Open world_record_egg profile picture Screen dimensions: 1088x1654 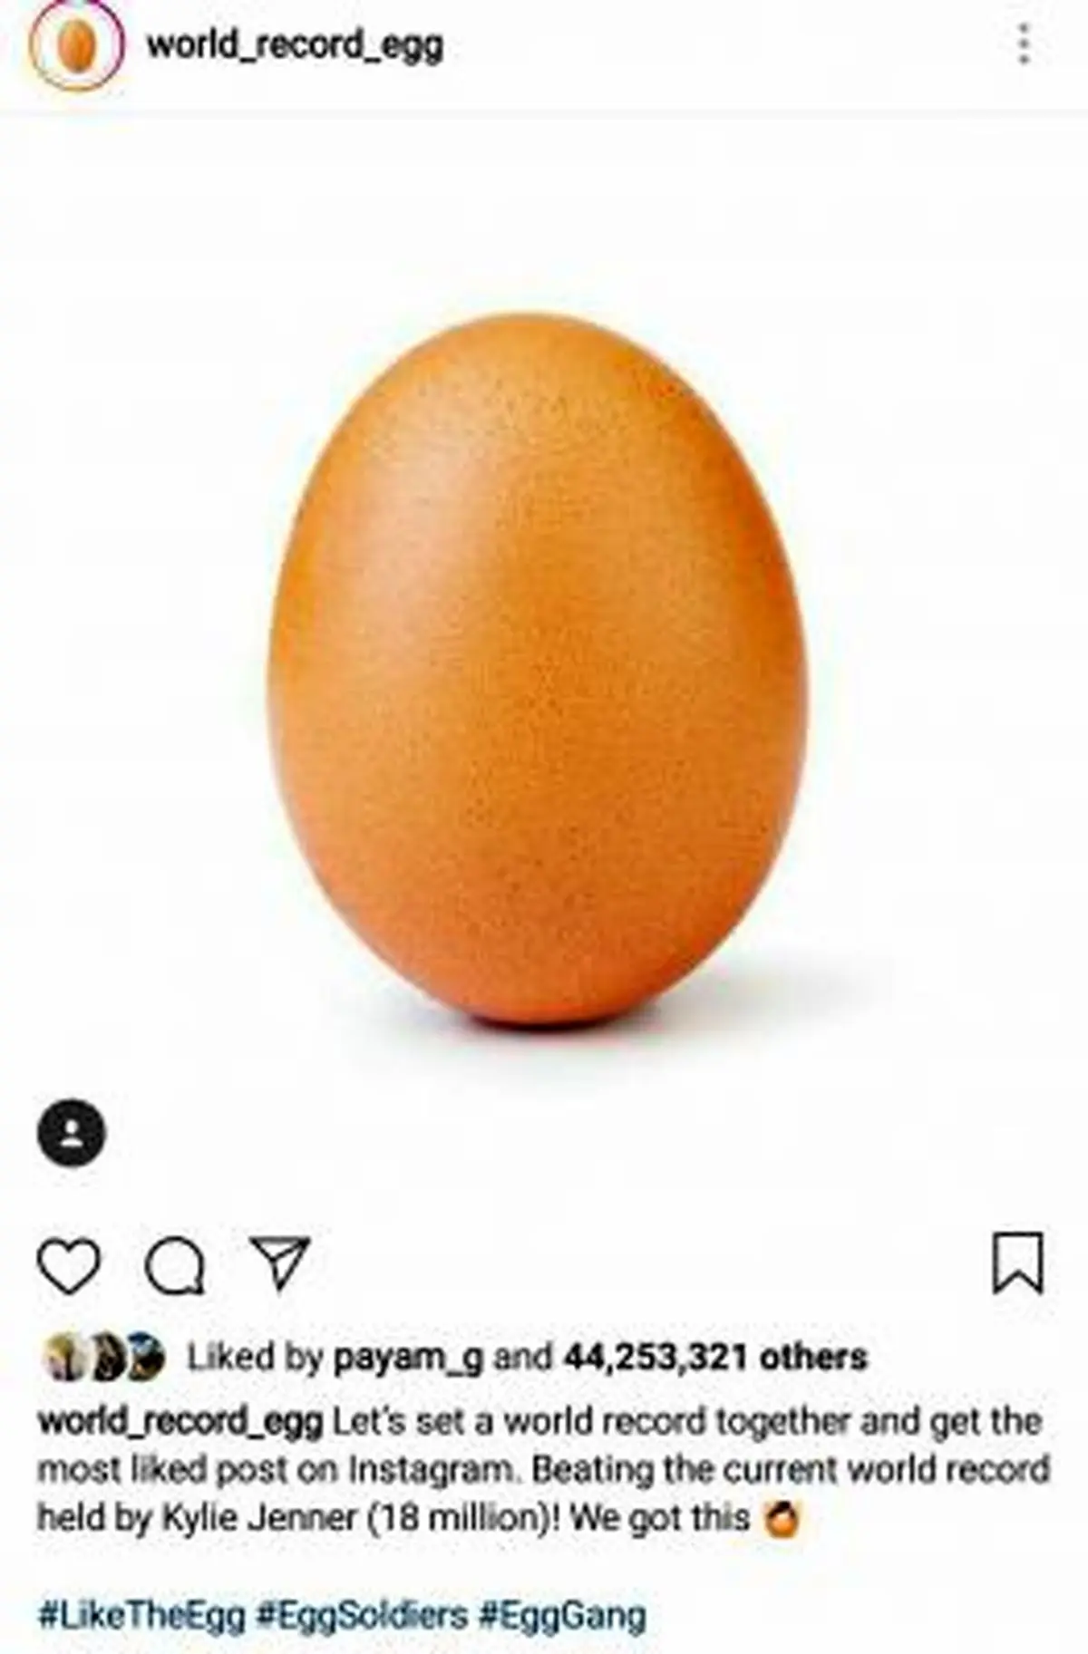point(77,44)
